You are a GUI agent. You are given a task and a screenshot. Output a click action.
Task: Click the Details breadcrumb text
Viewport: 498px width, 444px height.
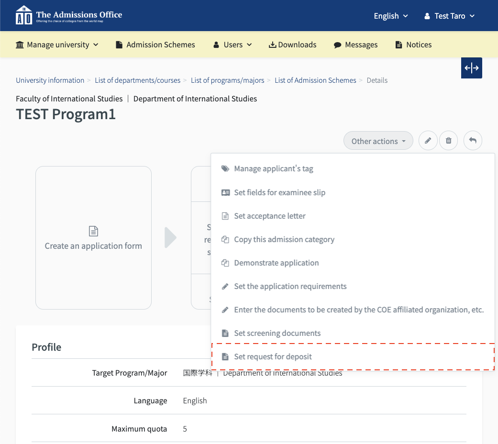377,80
